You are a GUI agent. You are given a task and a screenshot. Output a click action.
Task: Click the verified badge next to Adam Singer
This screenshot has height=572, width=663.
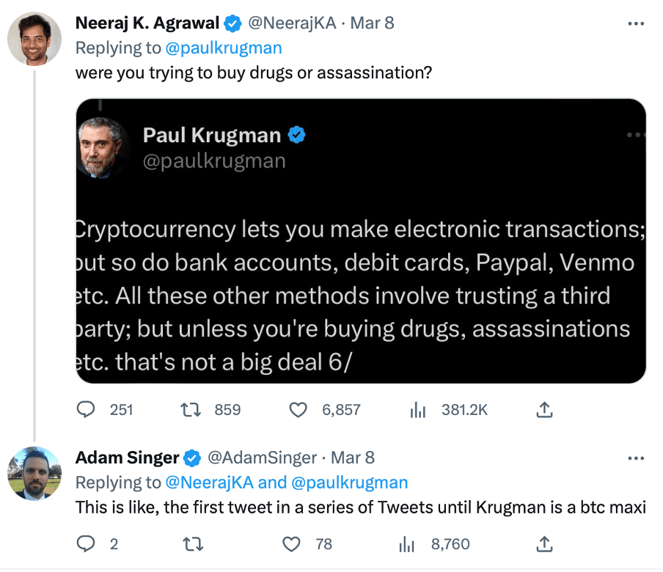click(192, 458)
